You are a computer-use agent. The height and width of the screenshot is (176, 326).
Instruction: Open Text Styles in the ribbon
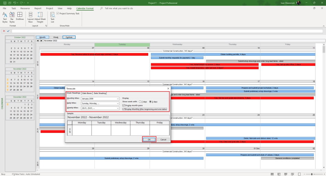pos(5,17)
